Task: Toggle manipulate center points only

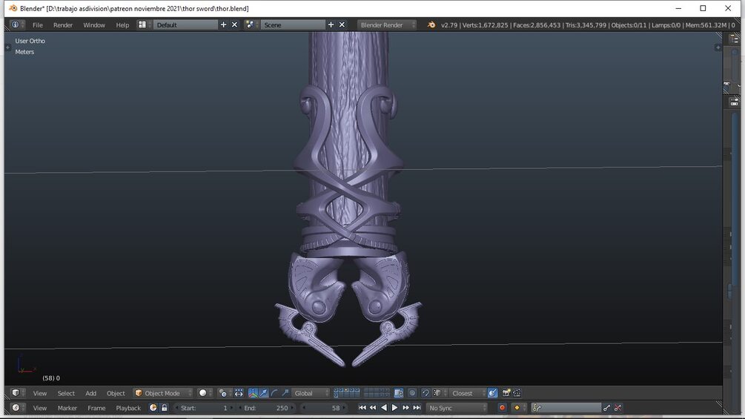Action: click(x=239, y=393)
